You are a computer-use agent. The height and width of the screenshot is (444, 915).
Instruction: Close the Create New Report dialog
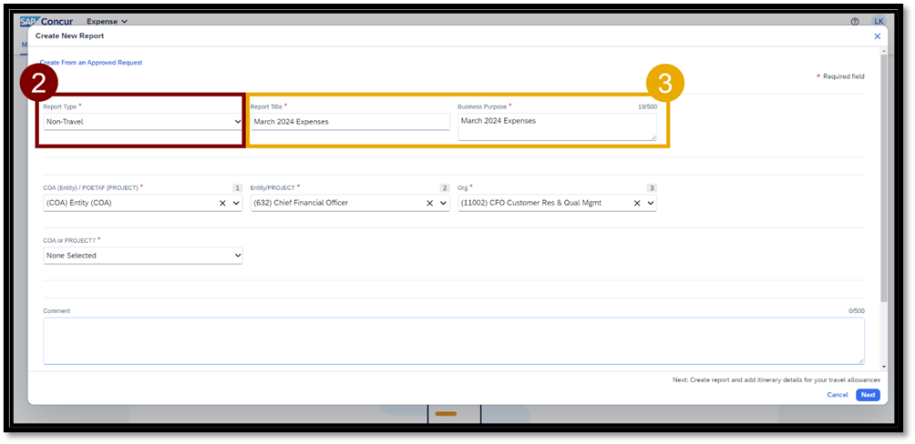click(x=877, y=36)
